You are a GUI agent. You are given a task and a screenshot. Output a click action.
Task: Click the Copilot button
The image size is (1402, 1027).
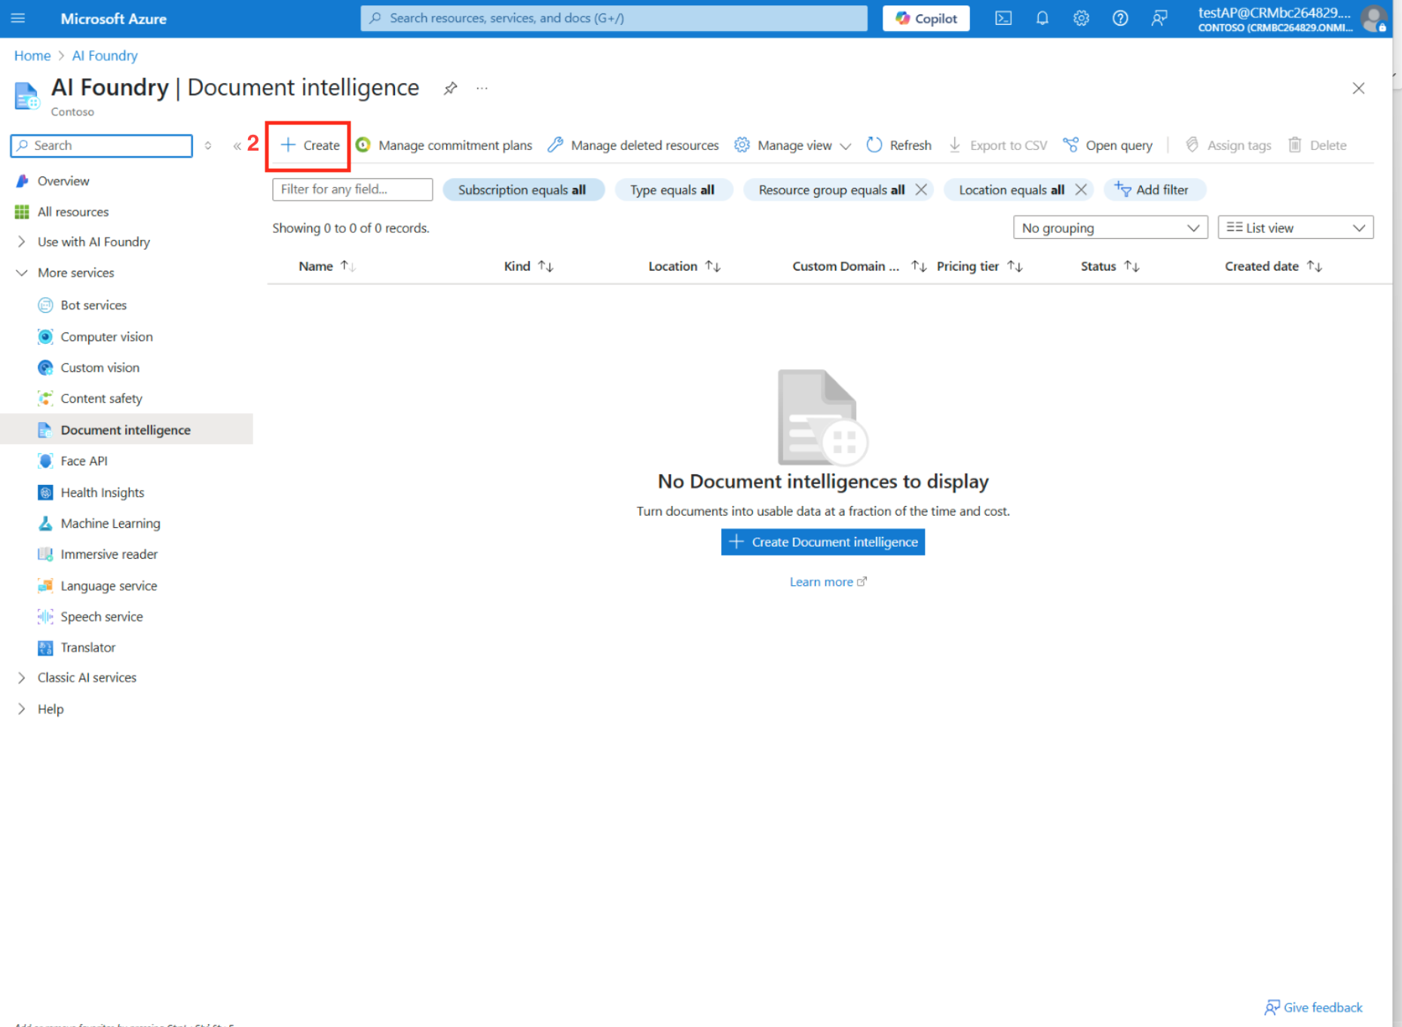click(926, 18)
